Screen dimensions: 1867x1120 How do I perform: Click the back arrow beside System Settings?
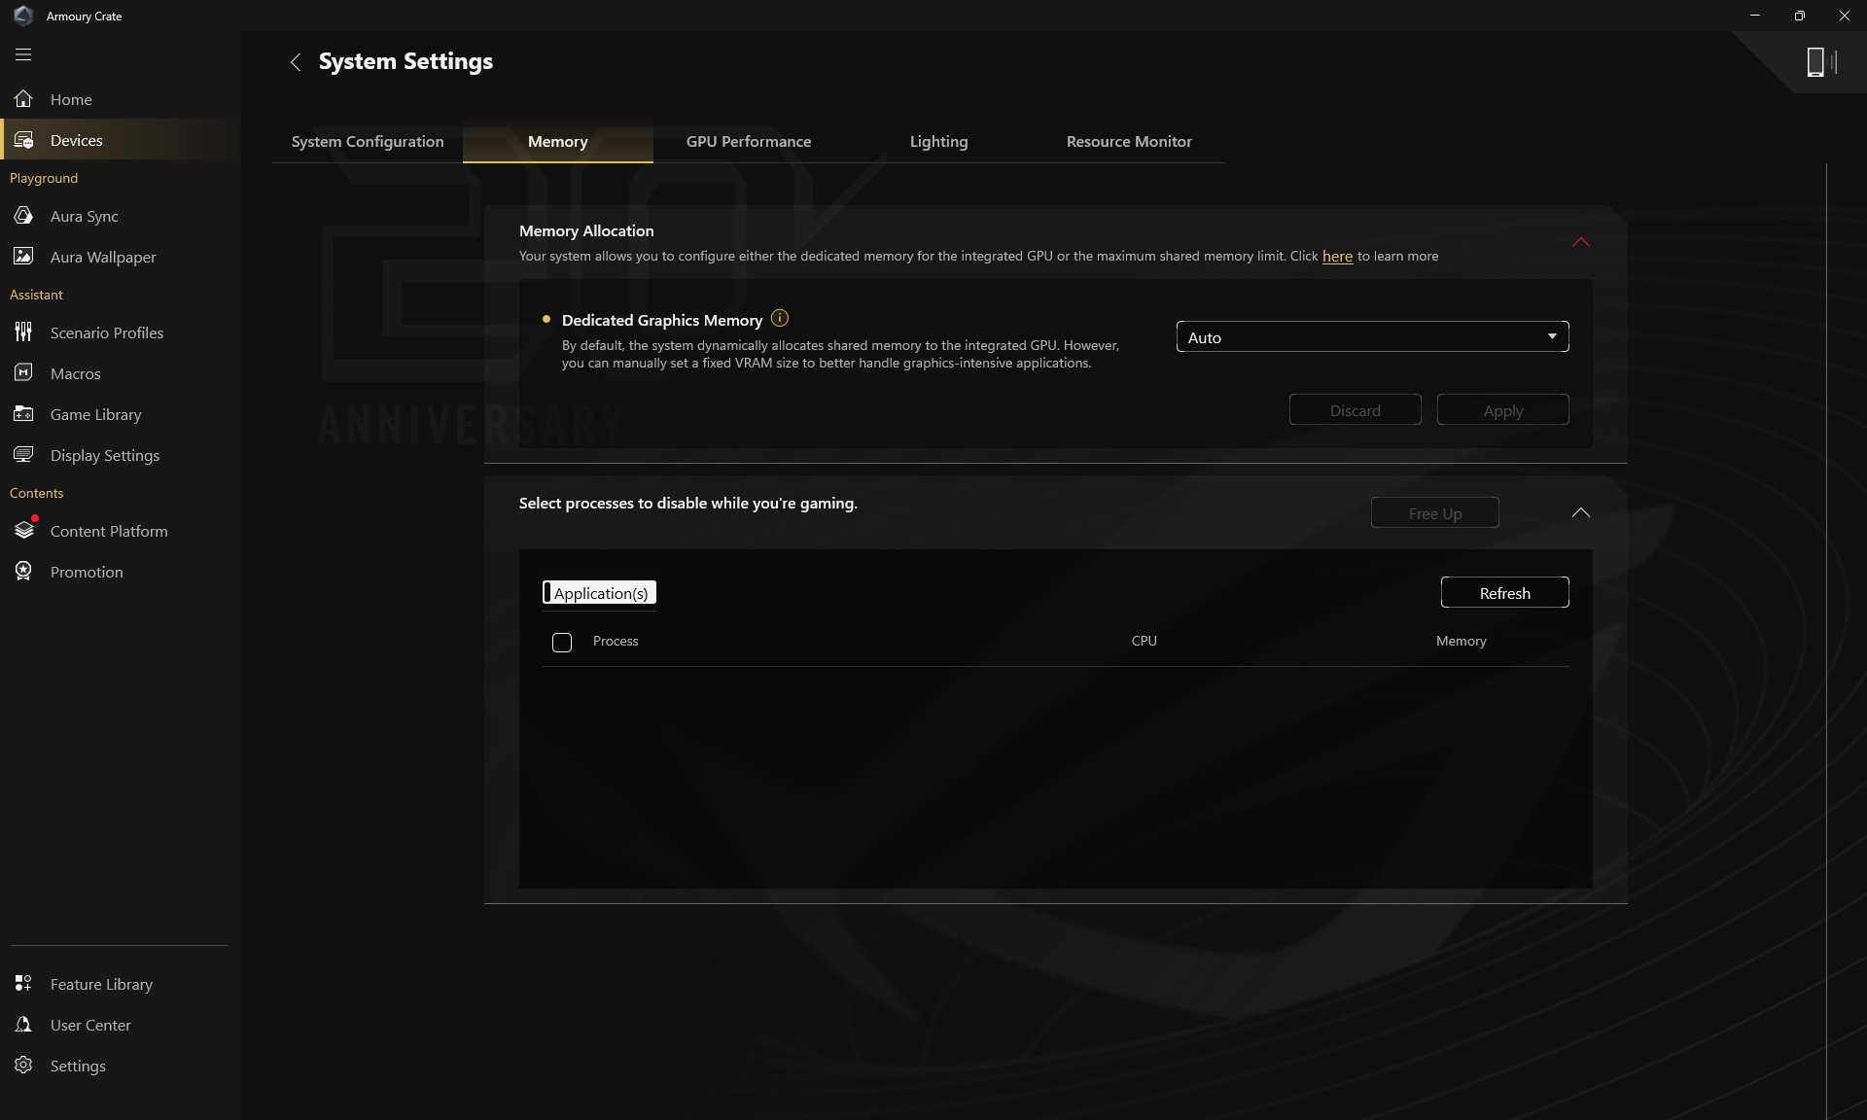(296, 62)
